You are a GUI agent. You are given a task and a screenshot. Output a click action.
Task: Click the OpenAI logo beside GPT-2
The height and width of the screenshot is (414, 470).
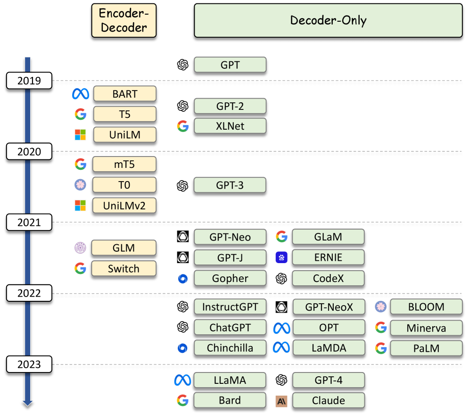click(183, 106)
